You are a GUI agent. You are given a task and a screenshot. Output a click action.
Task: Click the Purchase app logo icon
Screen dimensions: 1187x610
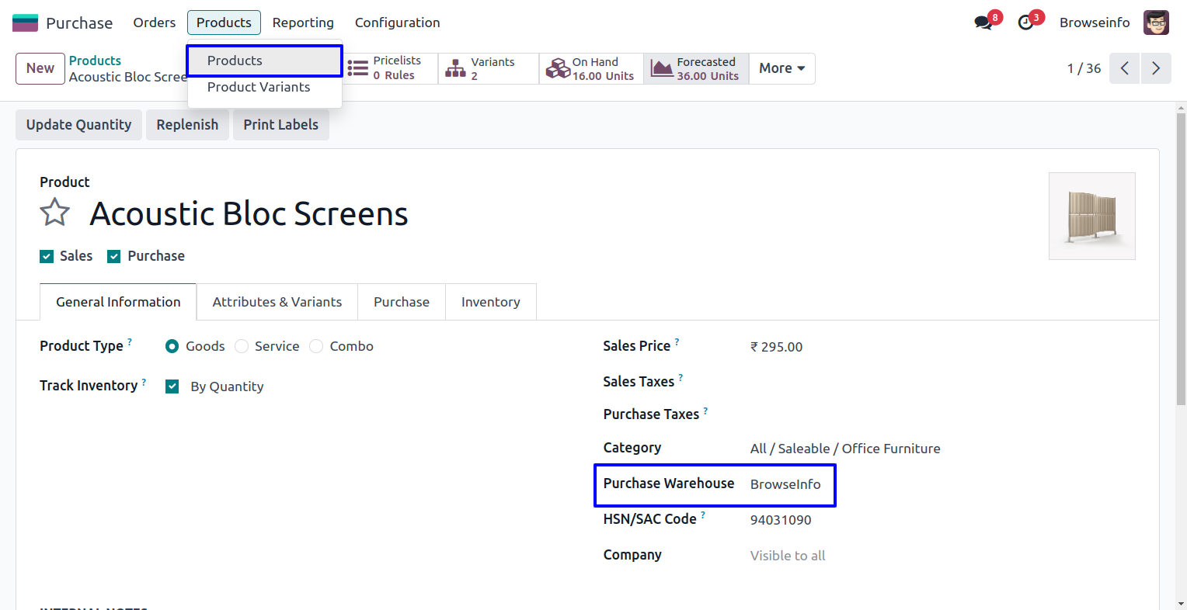[25, 23]
